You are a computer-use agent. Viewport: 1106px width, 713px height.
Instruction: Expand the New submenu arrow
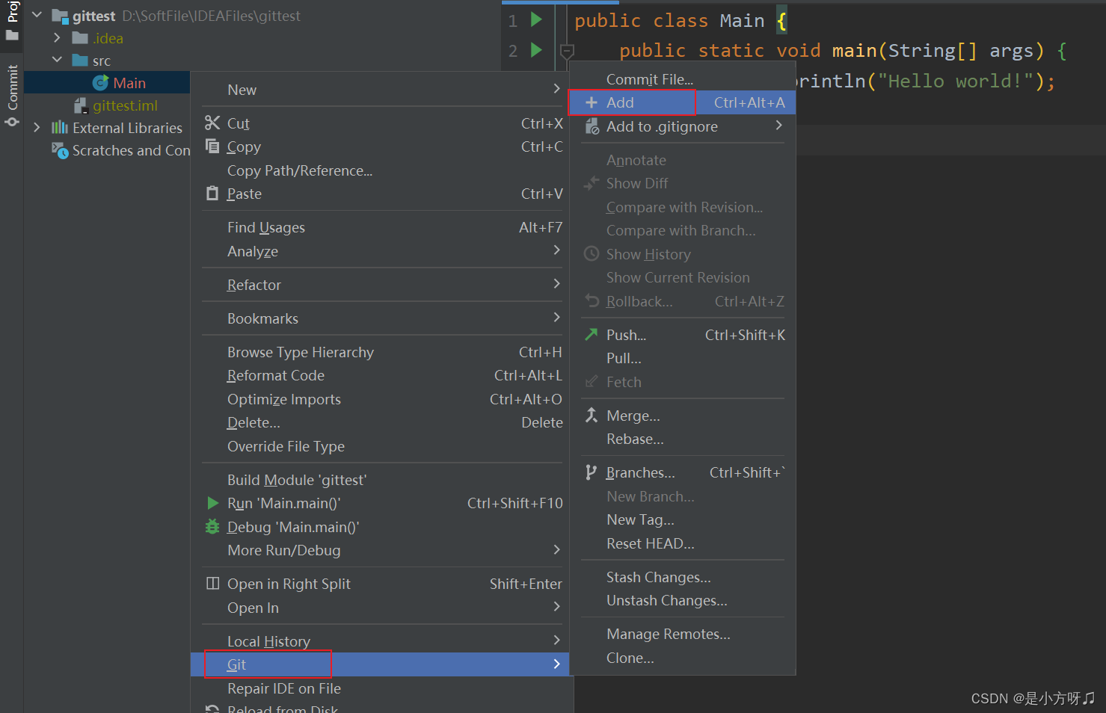click(x=556, y=89)
